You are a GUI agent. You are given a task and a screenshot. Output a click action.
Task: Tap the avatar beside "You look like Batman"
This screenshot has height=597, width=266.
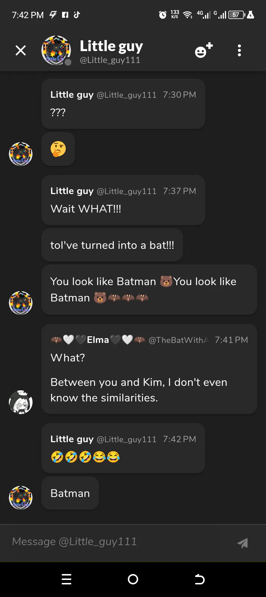tap(21, 303)
